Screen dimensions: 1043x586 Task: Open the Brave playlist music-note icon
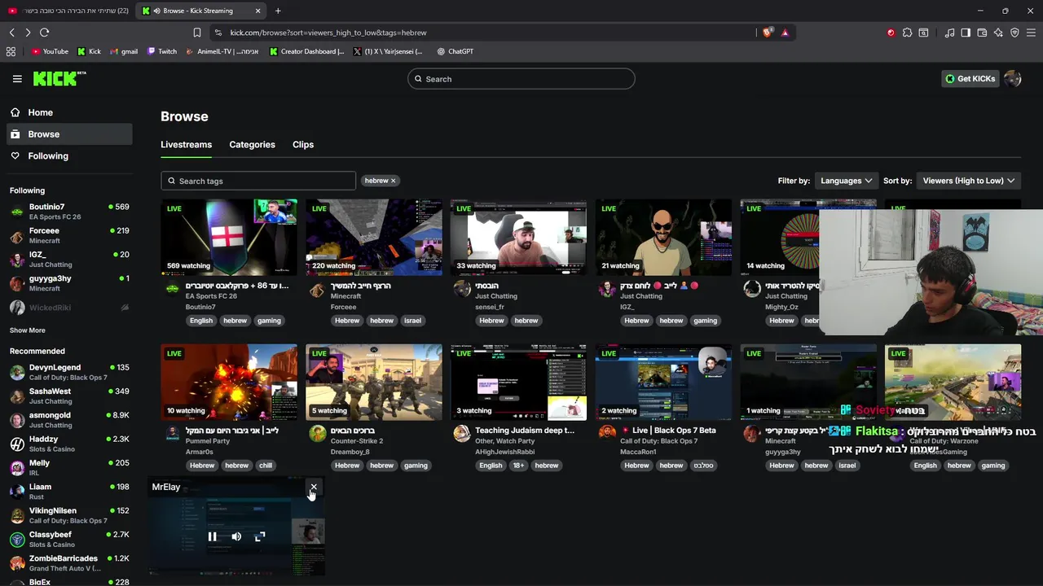(x=949, y=33)
